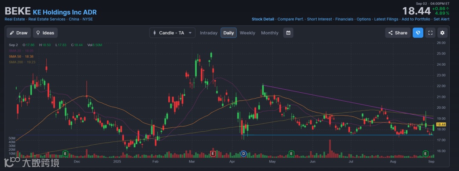Open the China country link
The image size is (459, 171).
click(74, 19)
